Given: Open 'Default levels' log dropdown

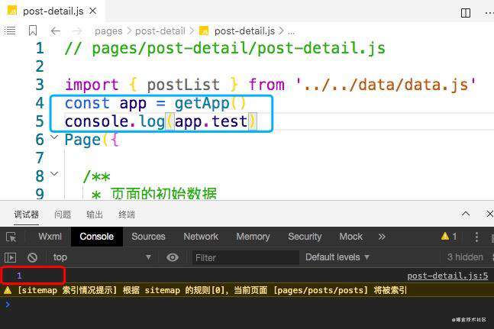Looking at the screenshot, I should (337, 257).
